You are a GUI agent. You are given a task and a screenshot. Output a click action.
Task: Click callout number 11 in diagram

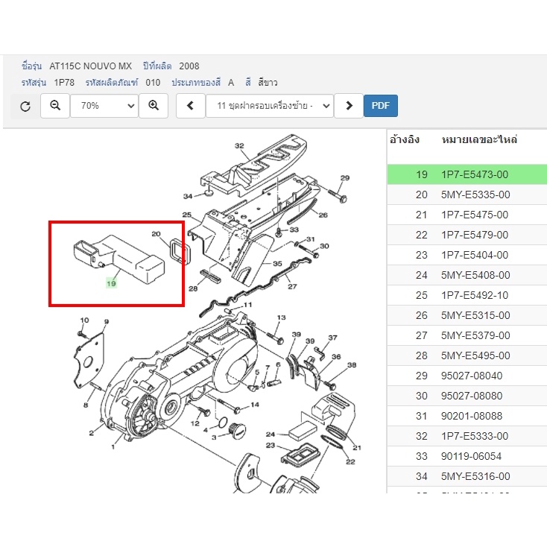point(247,305)
